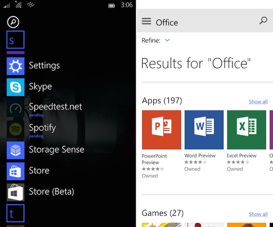Open the hamburger menu in Store
Image resolution: width=273 pixels, height=227 pixels.
tap(146, 21)
